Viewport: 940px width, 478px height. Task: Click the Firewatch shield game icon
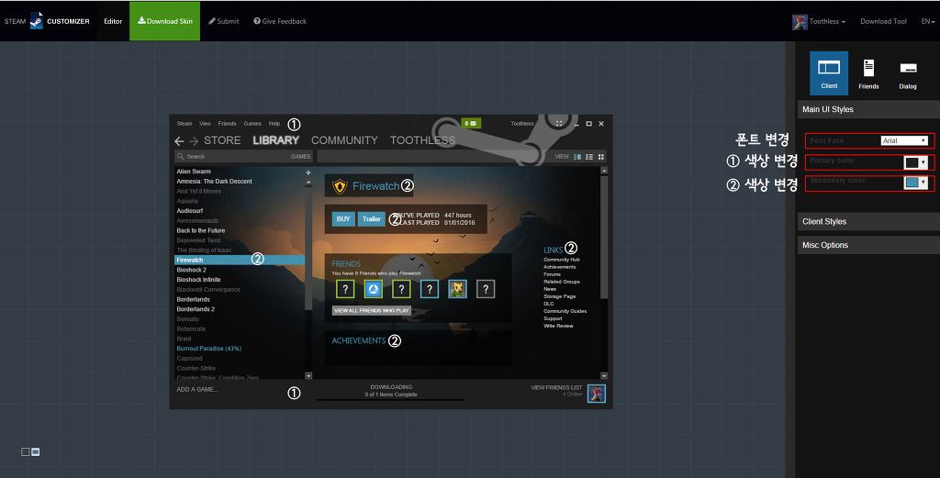point(340,186)
